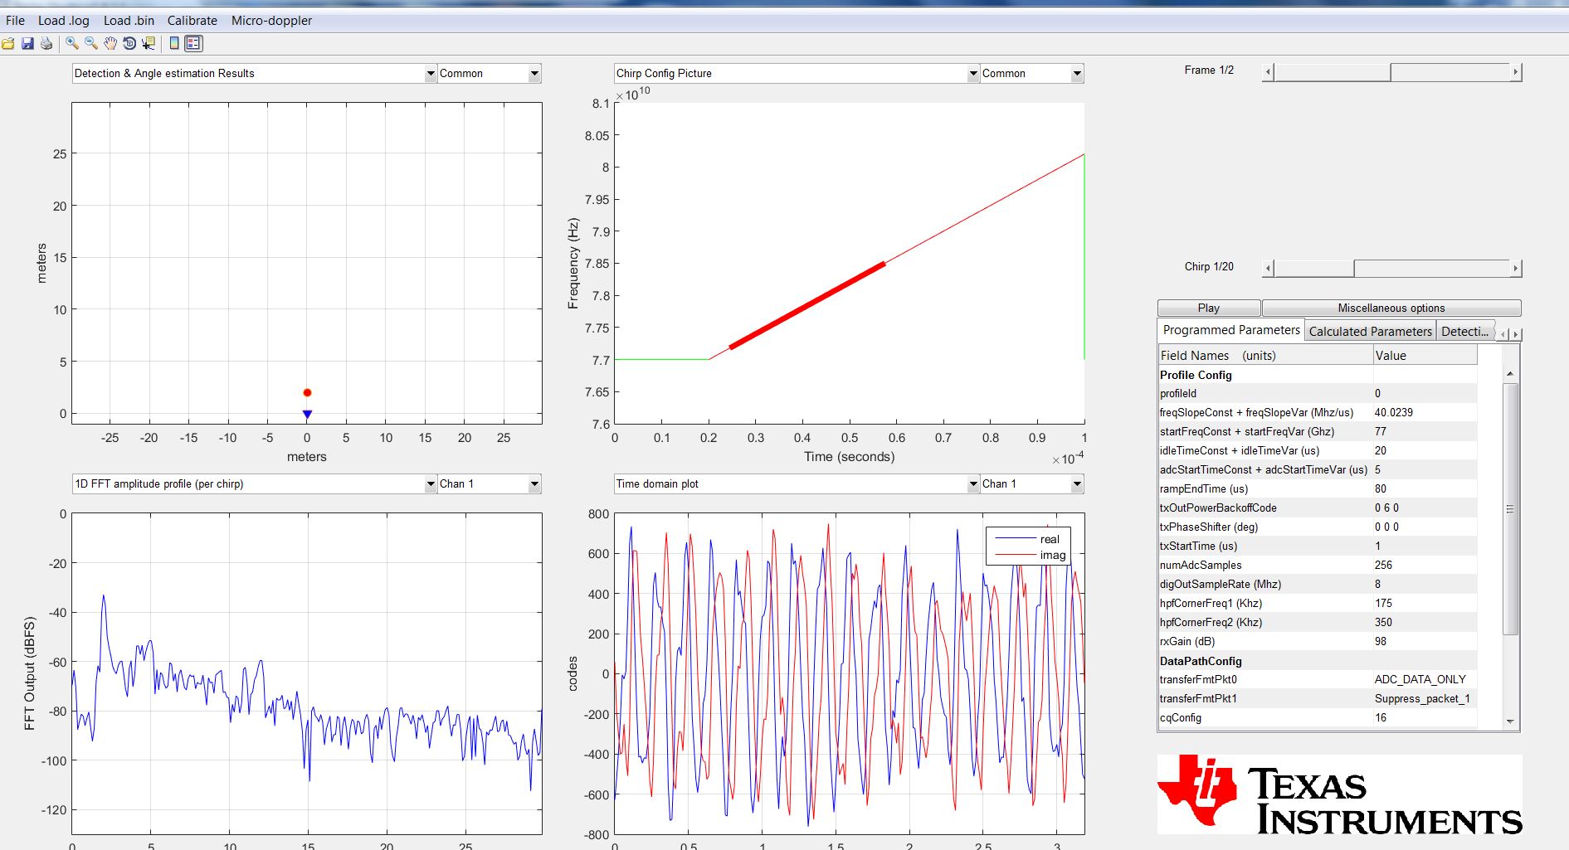Image resolution: width=1569 pixels, height=850 pixels.
Task: Switch to the truncated Detecti... tab
Action: (x=1465, y=332)
